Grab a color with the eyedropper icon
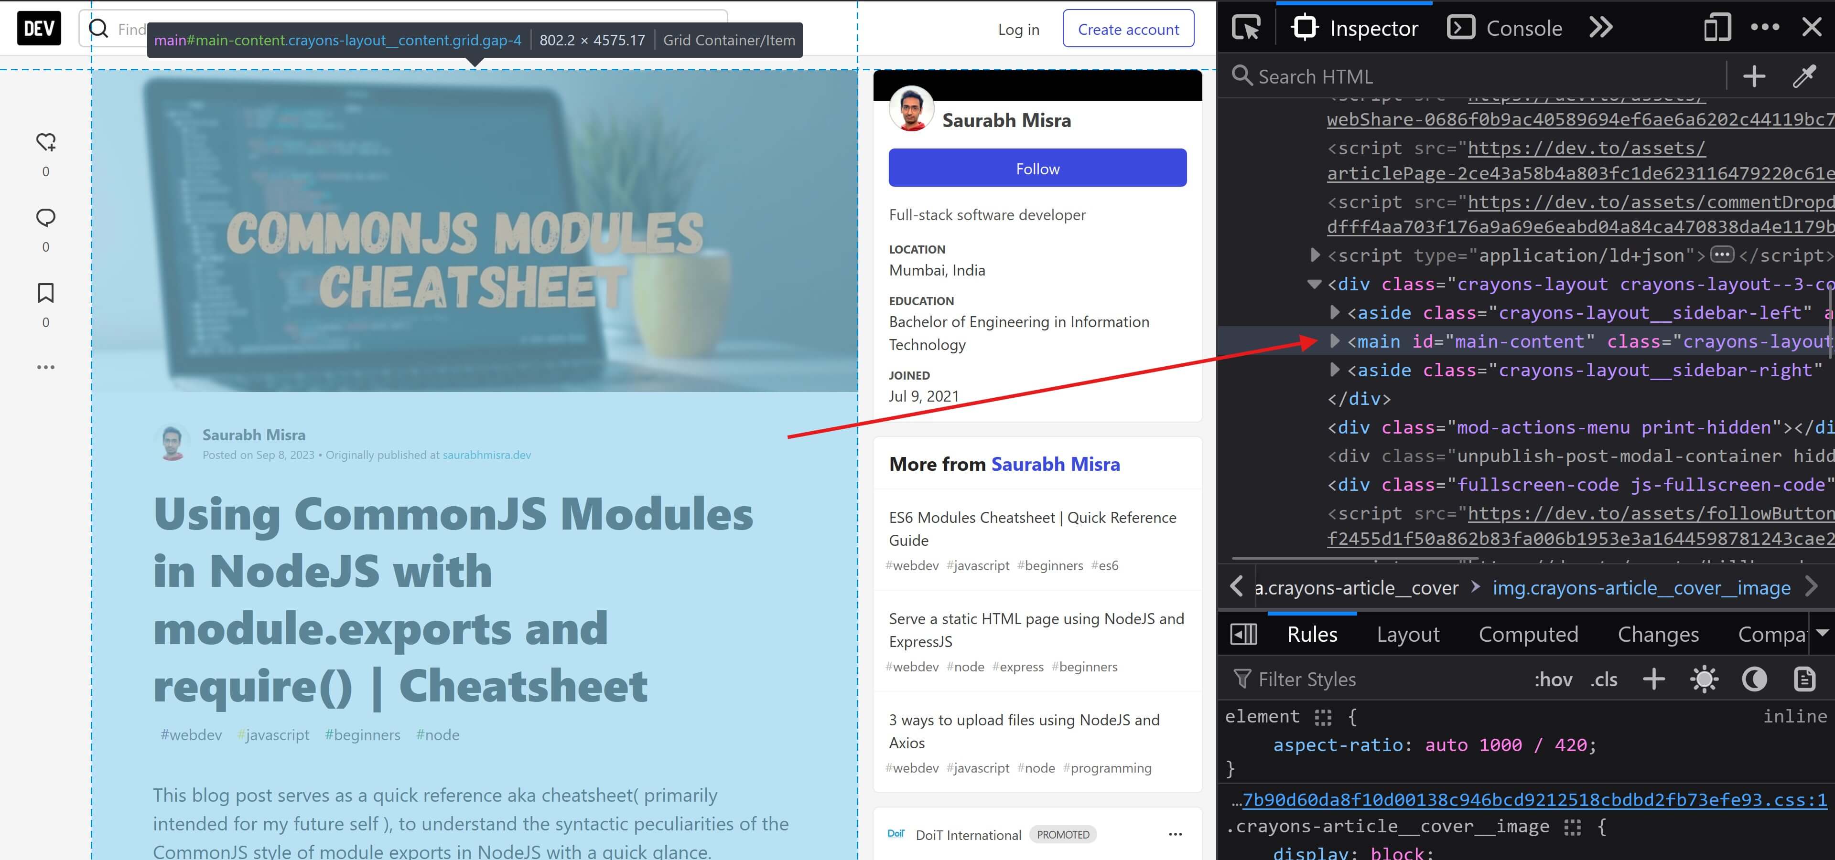This screenshot has width=1835, height=860. coord(1803,75)
